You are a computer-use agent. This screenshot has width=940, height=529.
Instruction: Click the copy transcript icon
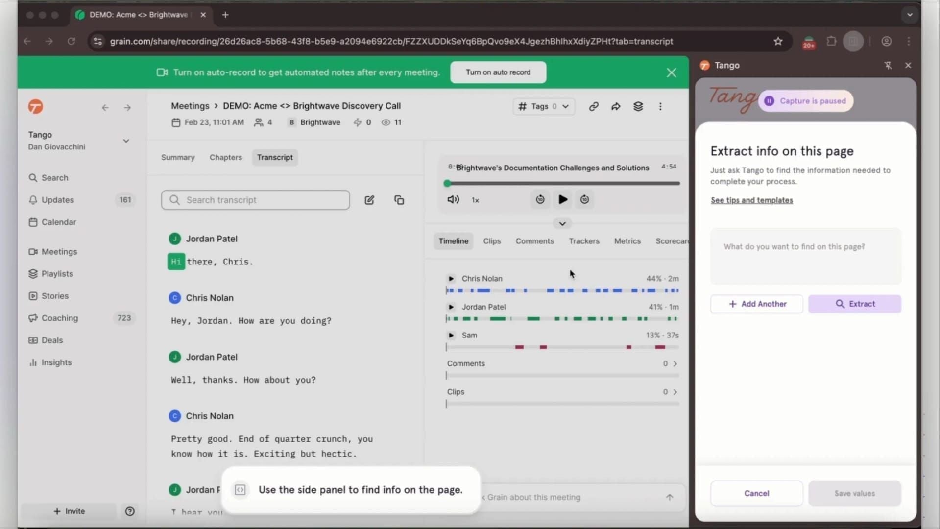click(x=399, y=200)
